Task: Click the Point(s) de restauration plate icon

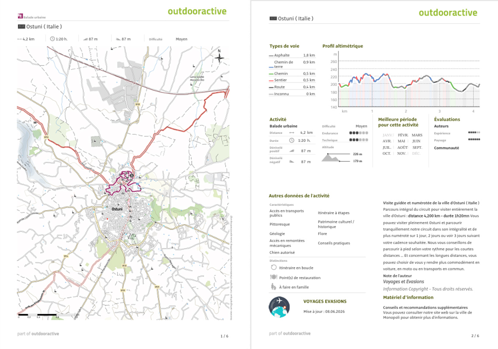Action: click(x=273, y=277)
